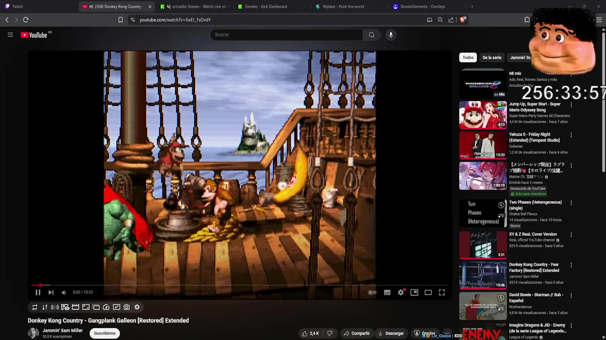Image resolution: width=606 pixels, height=340 pixels.
Task: Take a video screenshot with camera icon
Action: coord(126,307)
